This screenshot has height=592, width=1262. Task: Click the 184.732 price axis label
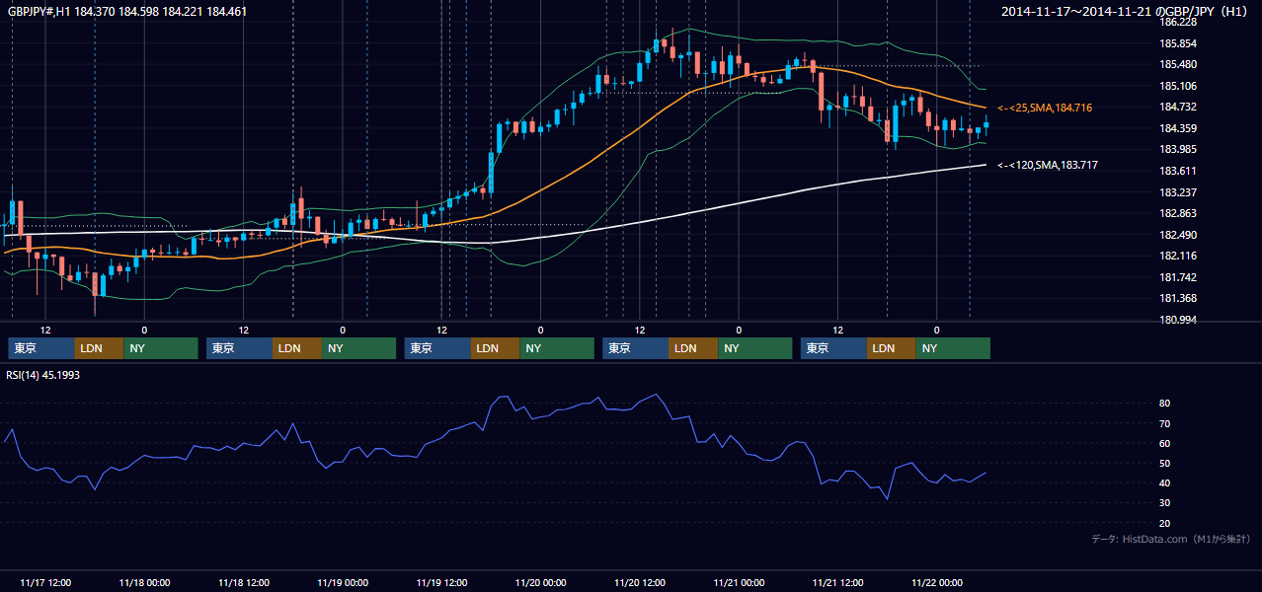tap(1178, 107)
